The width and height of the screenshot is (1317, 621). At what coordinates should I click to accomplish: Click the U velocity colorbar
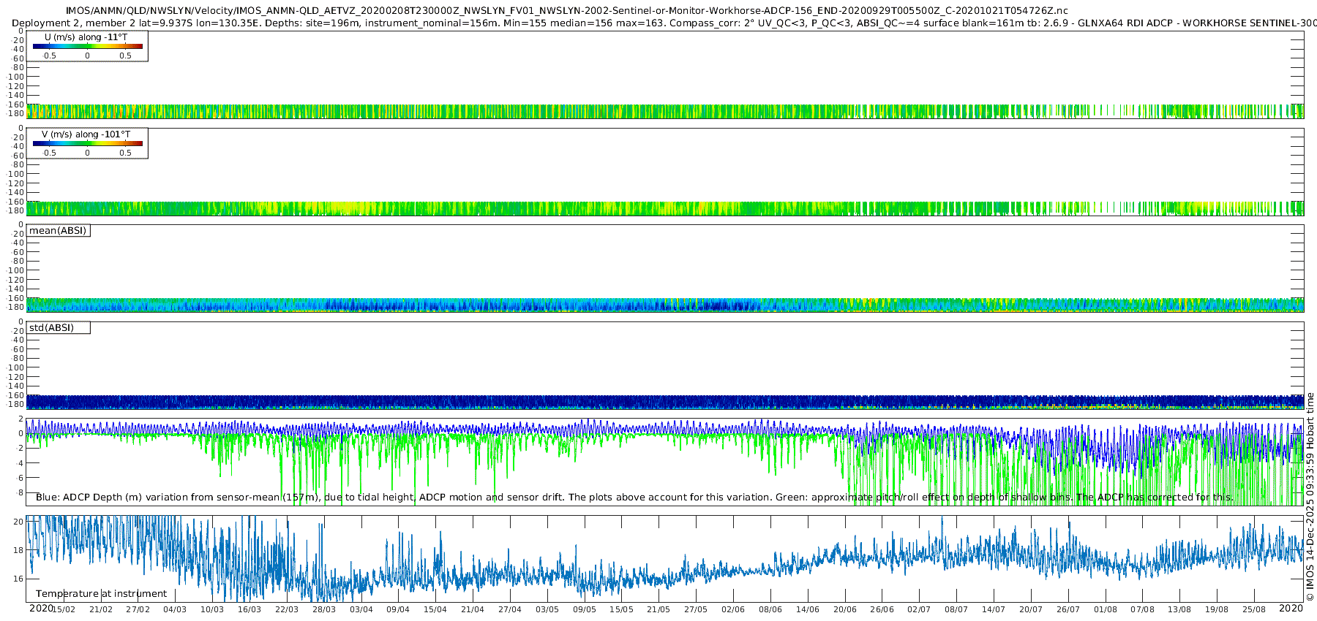[x=87, y=46]
